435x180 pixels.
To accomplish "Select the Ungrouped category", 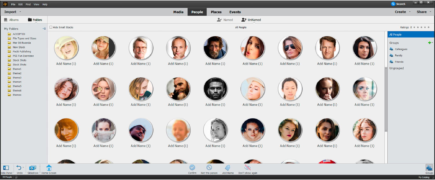I will 397,68.
